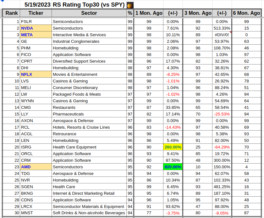Select 93.62% cell in LRCX row

click(x=173, y=206)
